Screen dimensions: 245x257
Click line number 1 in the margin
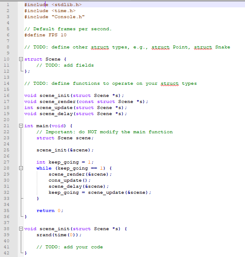[x=8, y=5]
